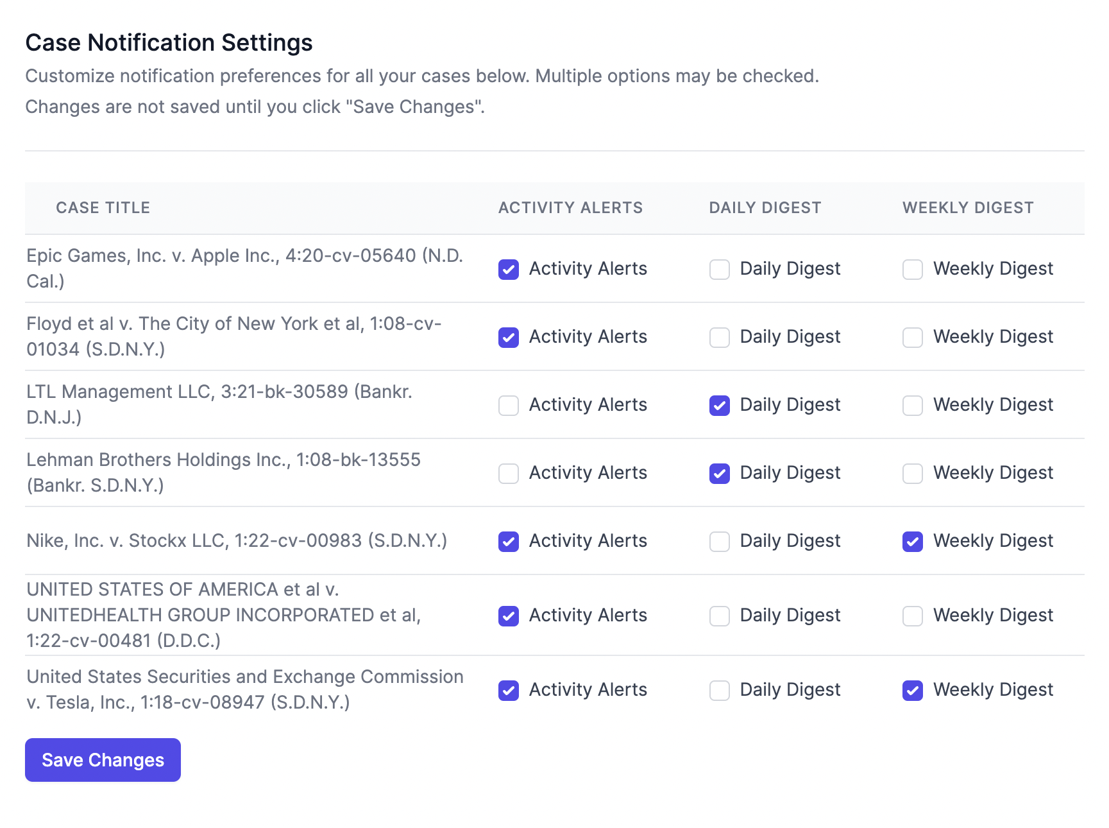Screen dimensions: 1109x828
Task: Enable Daily Digest for Epic Games v. Apple
Action: (720, 270)
